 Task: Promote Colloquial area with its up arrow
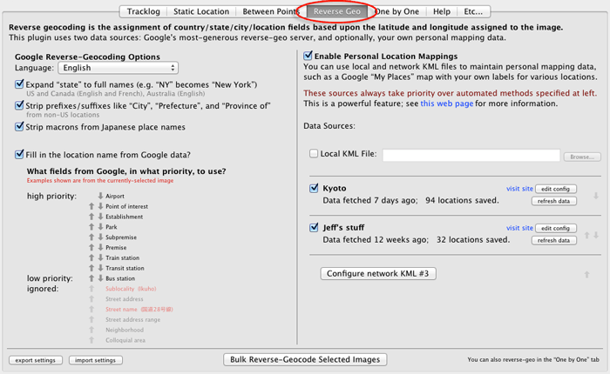point(91,340)
